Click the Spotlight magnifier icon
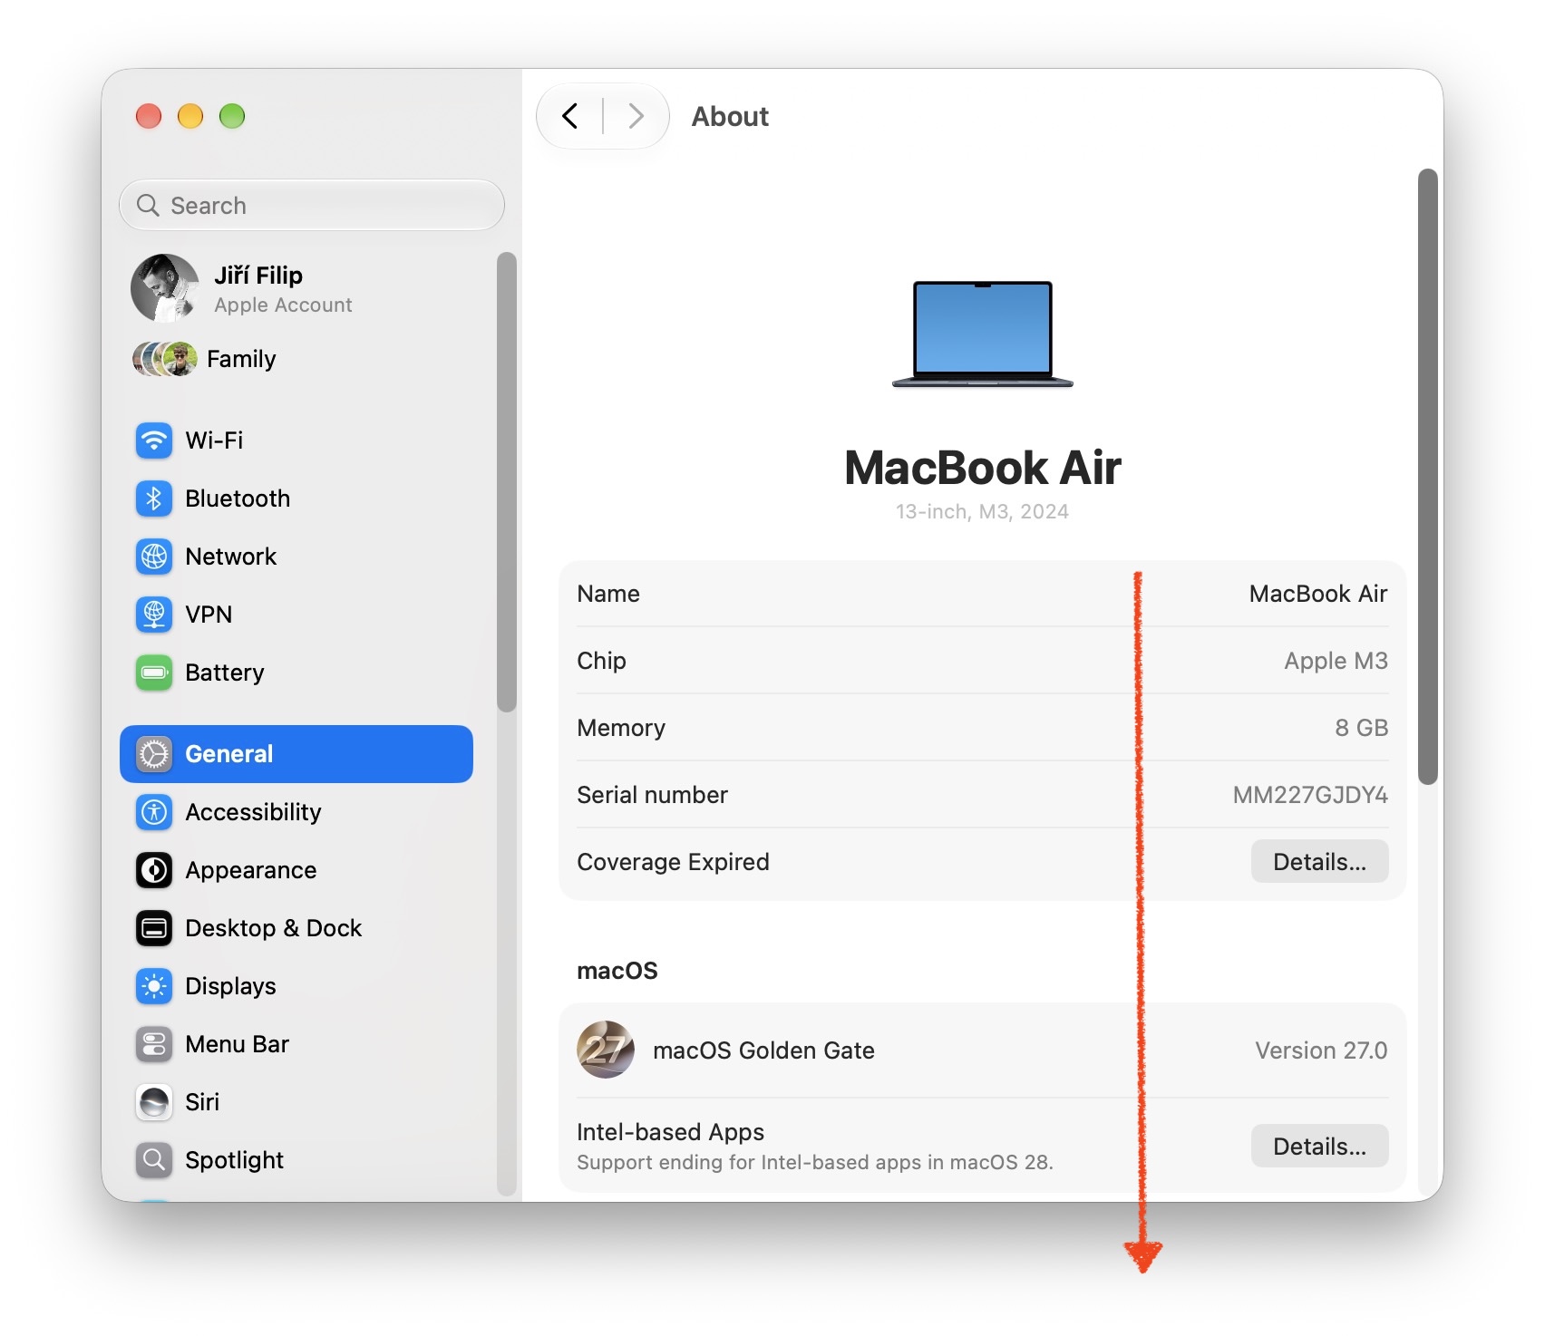 click(x=154, y=1160)
